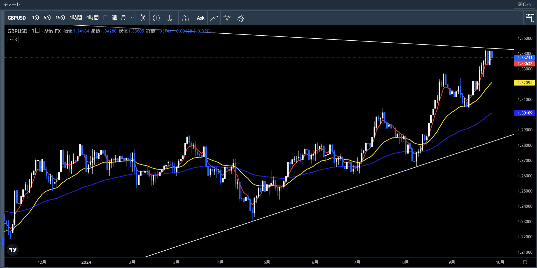
Task: Click the compare/add symbol plus icon
Action: coord(156,18)
